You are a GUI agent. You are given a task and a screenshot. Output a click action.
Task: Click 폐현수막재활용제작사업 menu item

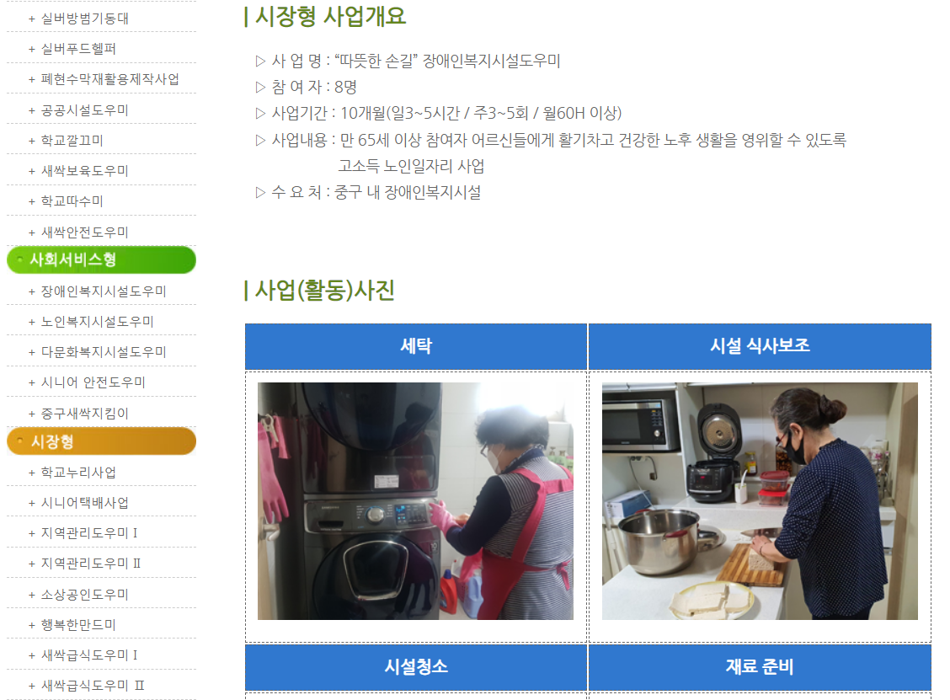[110, 79]
